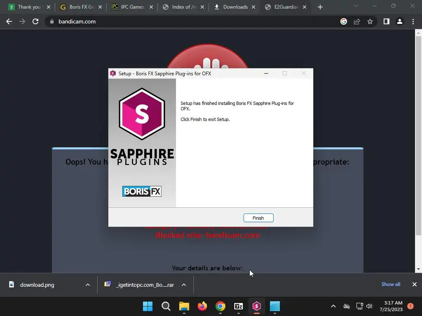422x316 pixels.
Task: Open the tab search dropdown
Action: [356, 6]
